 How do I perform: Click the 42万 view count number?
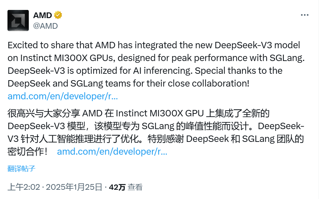(x=117, y=187)
